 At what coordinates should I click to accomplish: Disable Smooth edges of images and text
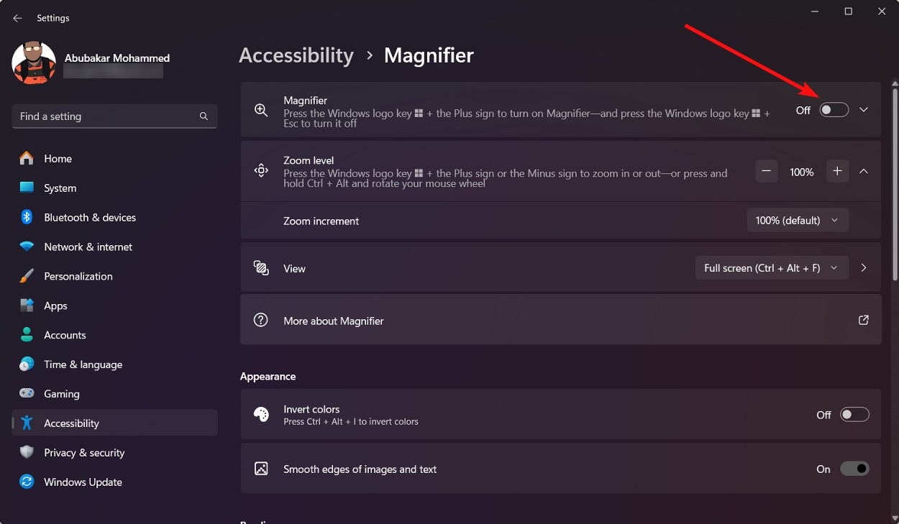854,469
